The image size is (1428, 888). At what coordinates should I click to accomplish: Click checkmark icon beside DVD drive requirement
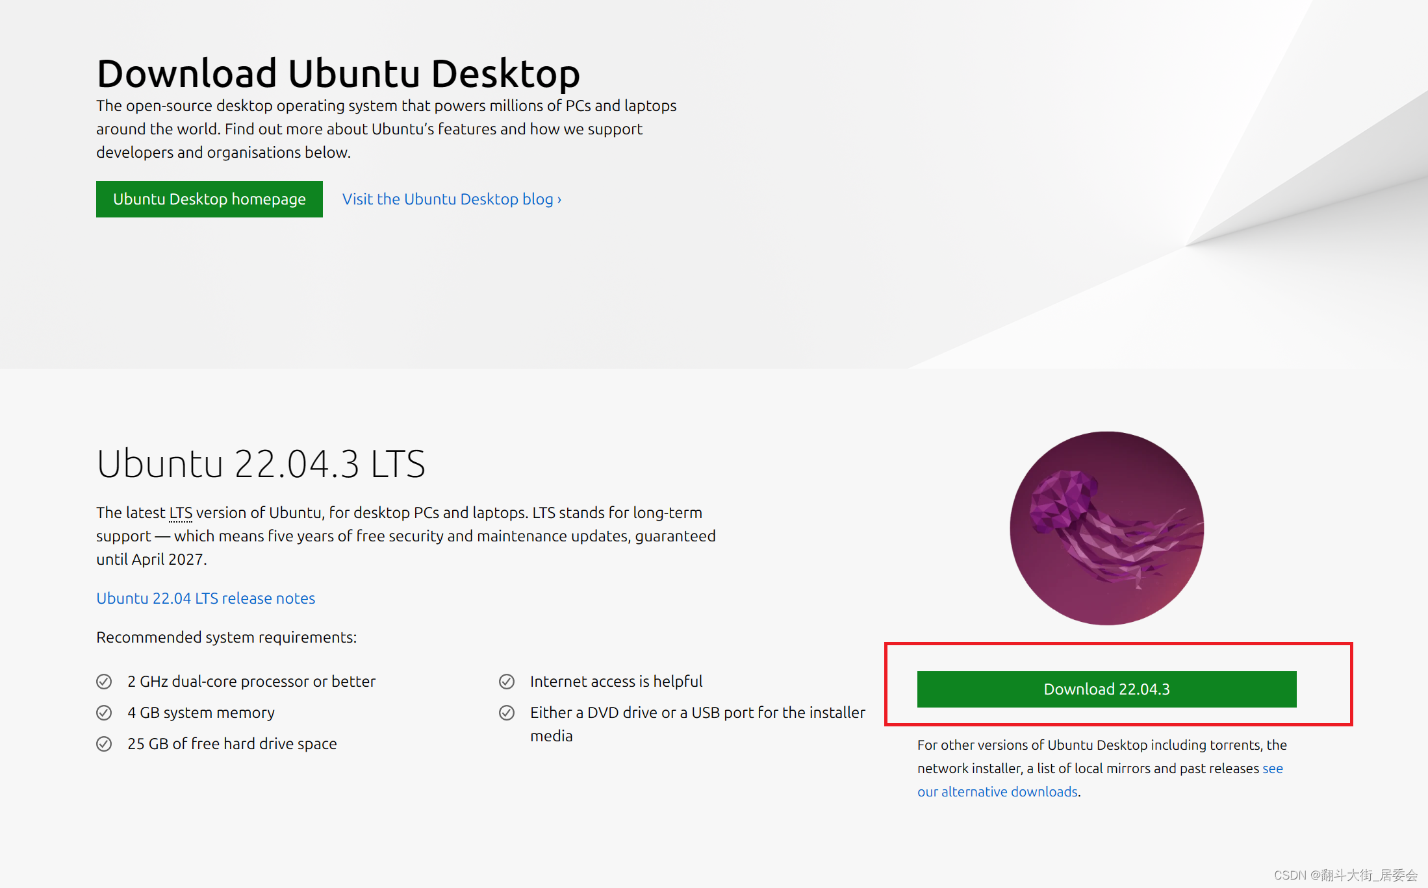507,713
